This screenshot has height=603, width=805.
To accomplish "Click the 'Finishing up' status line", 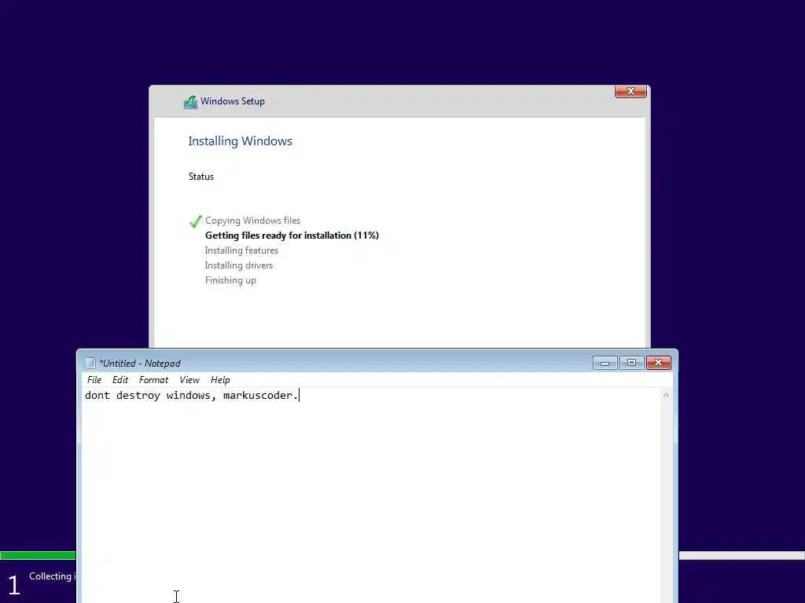I will 230,280.
